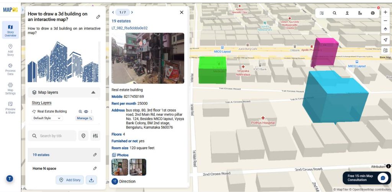Click the Add Story button
392x192 pixels.
tap(69, 180)
